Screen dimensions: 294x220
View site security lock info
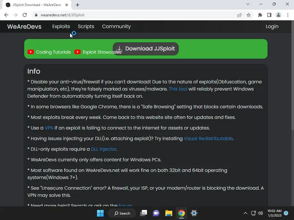(x=36, y=15)
